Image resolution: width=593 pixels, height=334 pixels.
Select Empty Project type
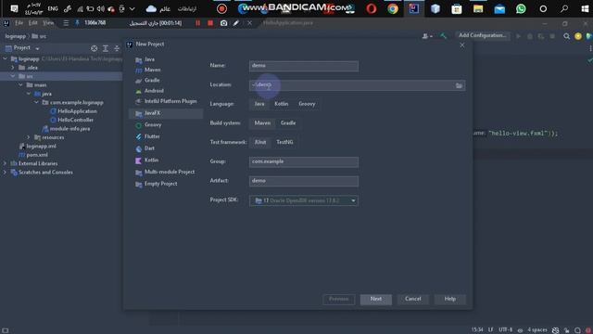coord(160,184)
